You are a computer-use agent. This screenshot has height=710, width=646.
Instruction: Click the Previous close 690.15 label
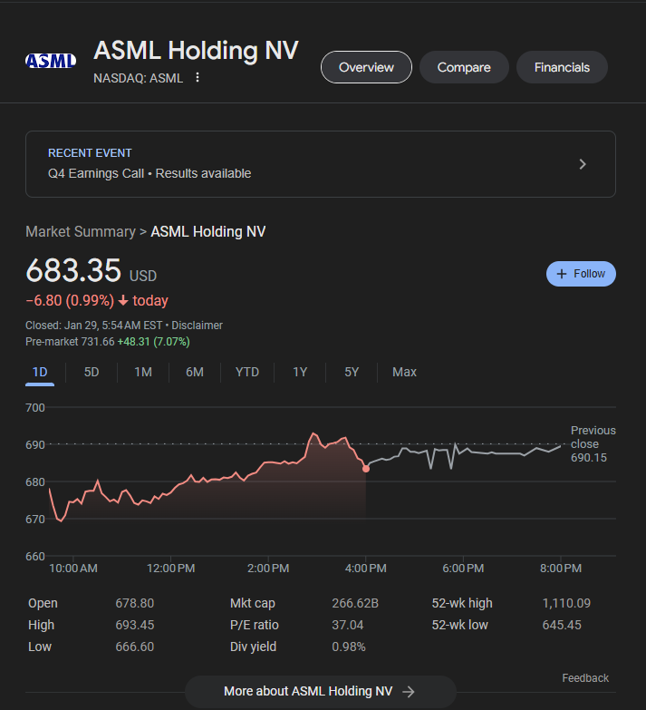[x=593, y=443]
